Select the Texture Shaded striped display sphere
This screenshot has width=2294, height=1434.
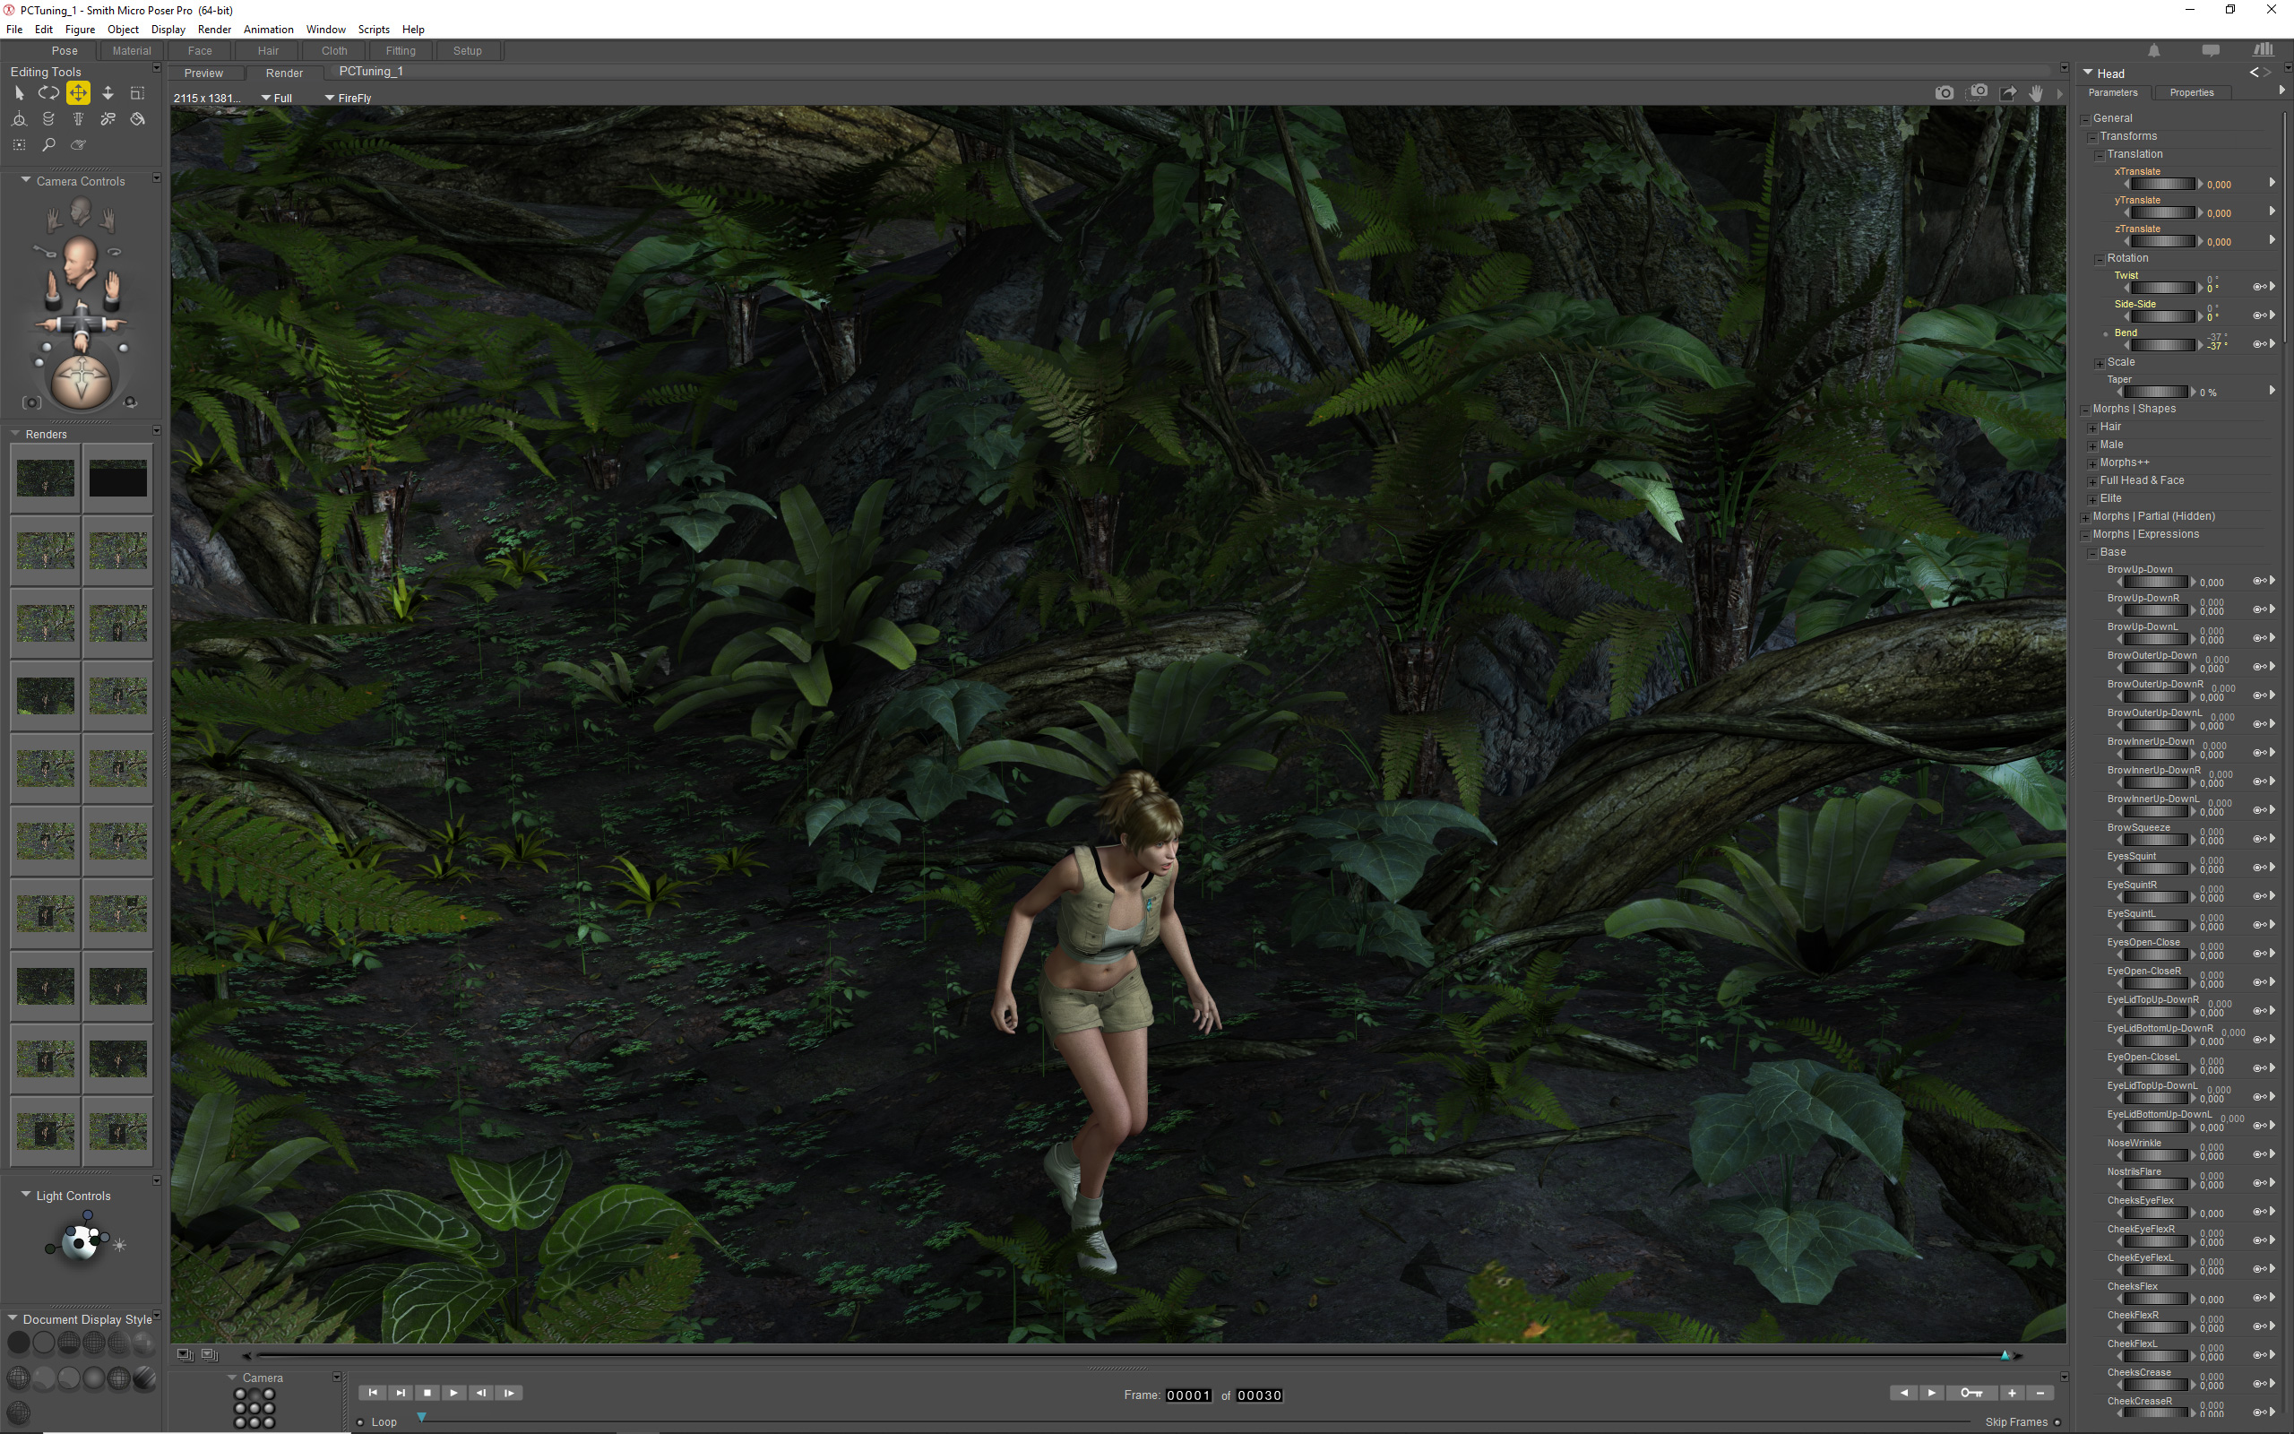coord(144,1378)
